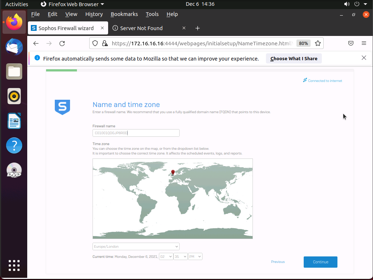Click the Firewall name input field
Viewport: 373px width, 280px height.
coord(136,133)
